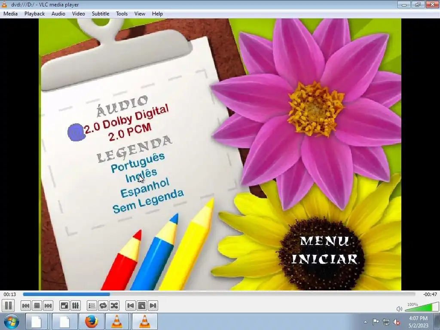Minimize the VLC window
The image size is (440, 330).
[404, 4]
